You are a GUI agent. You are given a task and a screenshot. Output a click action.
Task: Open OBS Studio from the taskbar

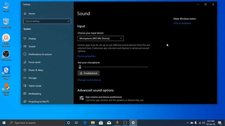point(125,123)
